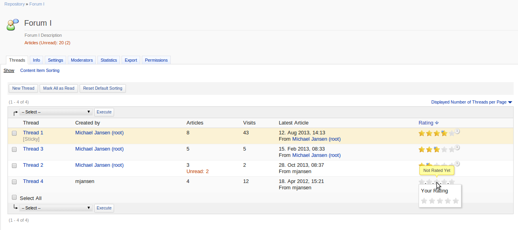Open the top action Select dropdown
This screenshot has width=518, height=230.
click(56, 112)
